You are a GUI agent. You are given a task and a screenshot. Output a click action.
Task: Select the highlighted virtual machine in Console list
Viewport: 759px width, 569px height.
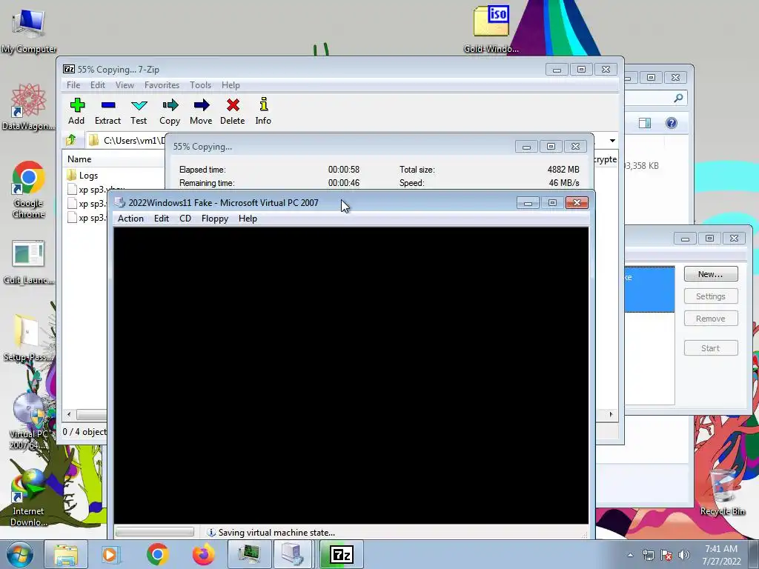[x=649, y=289]
